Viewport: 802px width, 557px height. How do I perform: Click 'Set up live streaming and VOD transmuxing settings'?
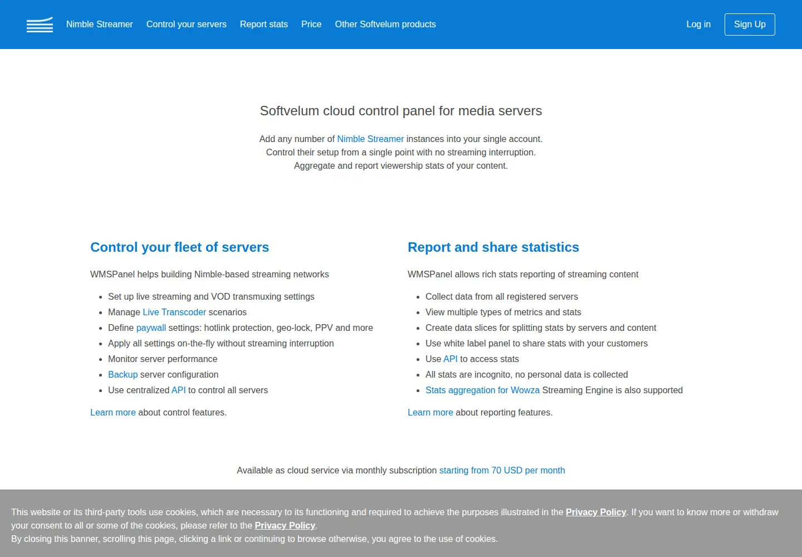pyautogui.click(x=211, y=297)
